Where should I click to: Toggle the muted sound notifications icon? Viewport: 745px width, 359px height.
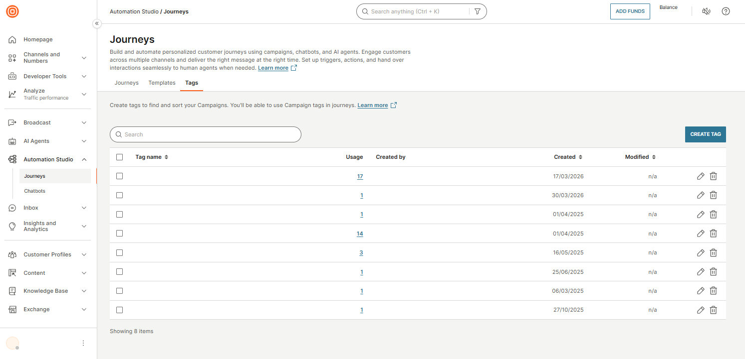point(706,11)
